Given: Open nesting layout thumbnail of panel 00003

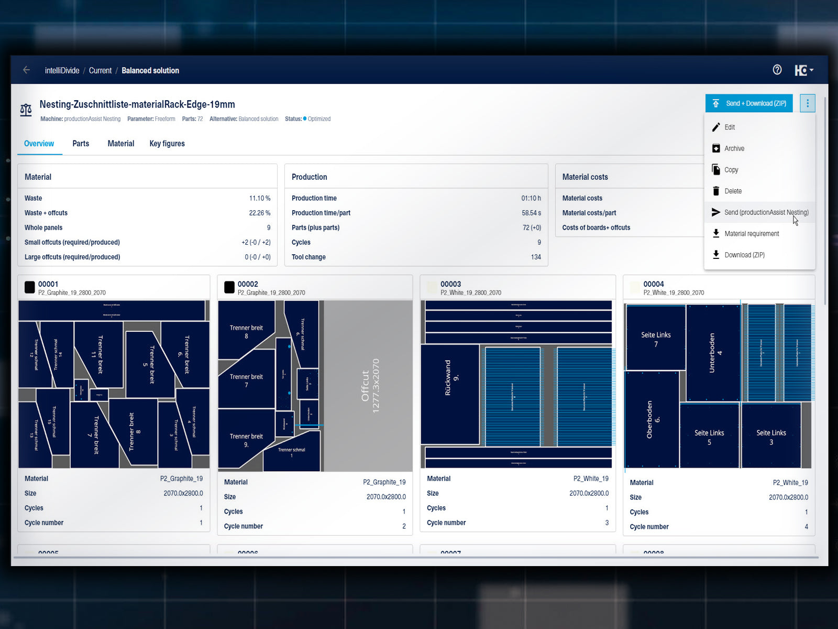Looking at the screenshot, I should 517,384.
